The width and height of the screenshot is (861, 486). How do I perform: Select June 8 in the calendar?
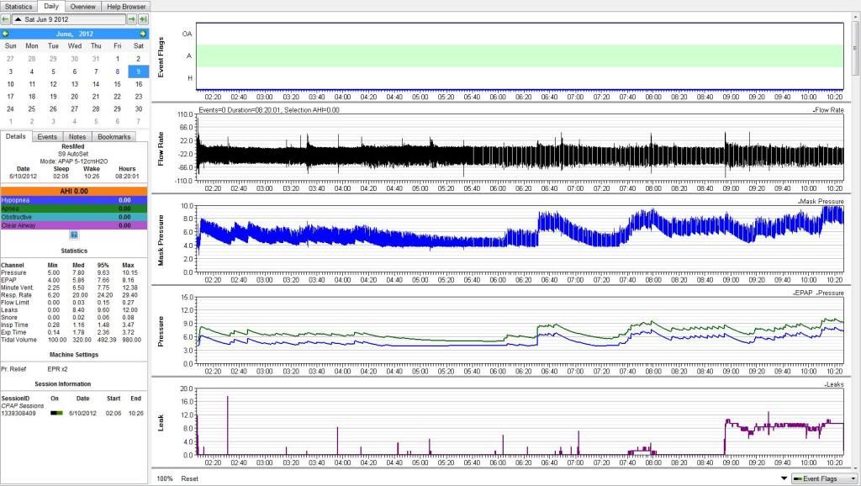[x=118, y=71]
